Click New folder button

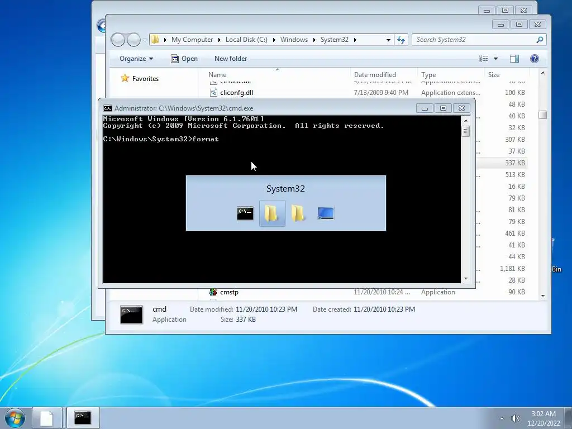click(231, 59)
